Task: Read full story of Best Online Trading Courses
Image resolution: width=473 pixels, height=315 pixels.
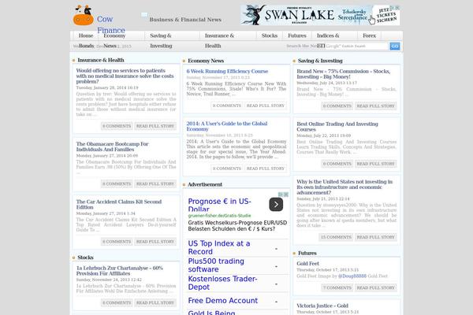Action: [375, 165]
